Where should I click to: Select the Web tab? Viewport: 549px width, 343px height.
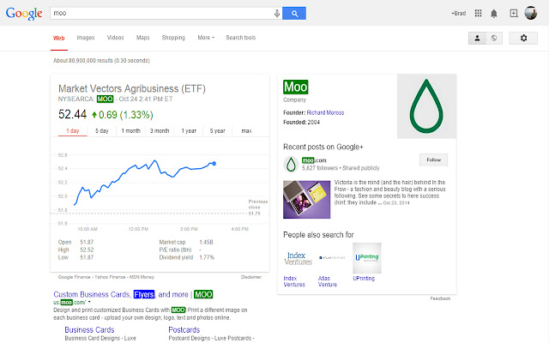point(59,38)
